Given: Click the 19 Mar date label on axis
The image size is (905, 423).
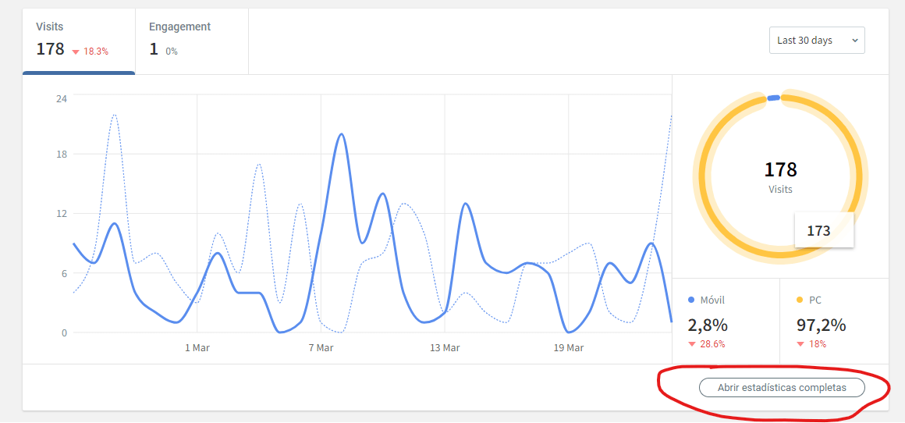Looking at the screenshot, I should tap(569, 348).
